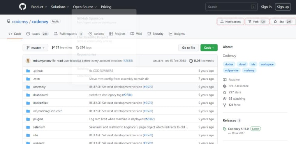Switch to the Issues tab
This screenshot has height=144, width=296.
pyautogui.click(x=37, y=34)
